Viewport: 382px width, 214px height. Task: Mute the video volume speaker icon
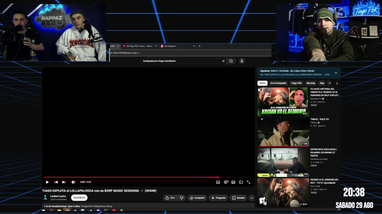coord(73,182)
